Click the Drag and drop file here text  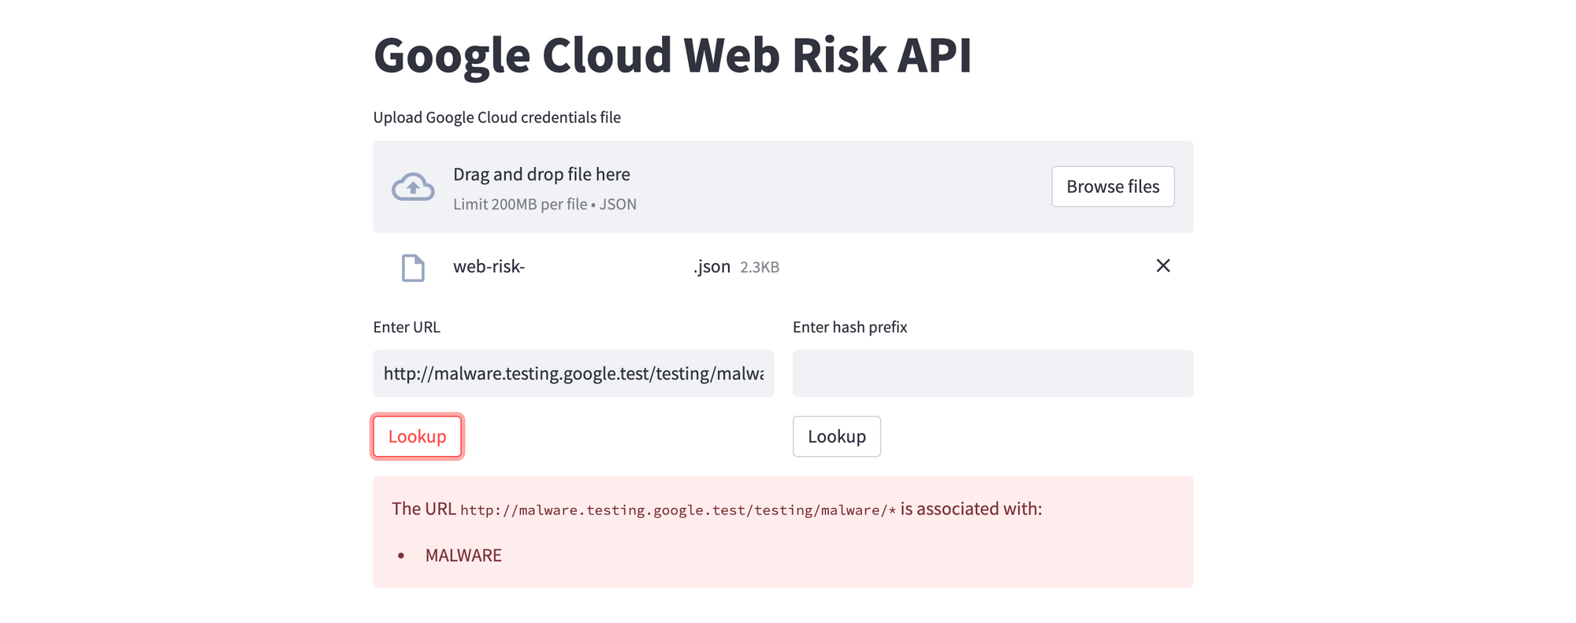pos(541,174)
